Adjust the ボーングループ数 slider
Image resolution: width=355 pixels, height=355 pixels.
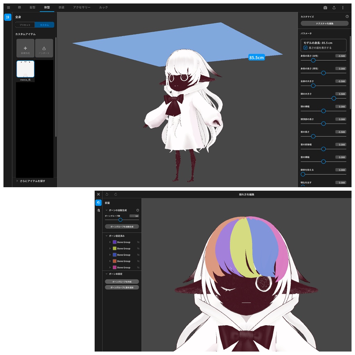tap(120, 220)
